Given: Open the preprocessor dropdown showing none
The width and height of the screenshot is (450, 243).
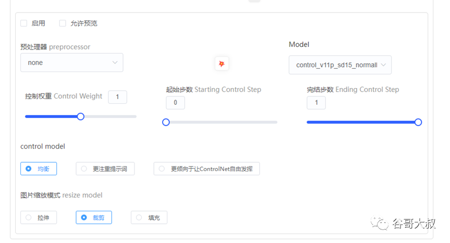Looking at the screenshot, I should coord(72,63).
